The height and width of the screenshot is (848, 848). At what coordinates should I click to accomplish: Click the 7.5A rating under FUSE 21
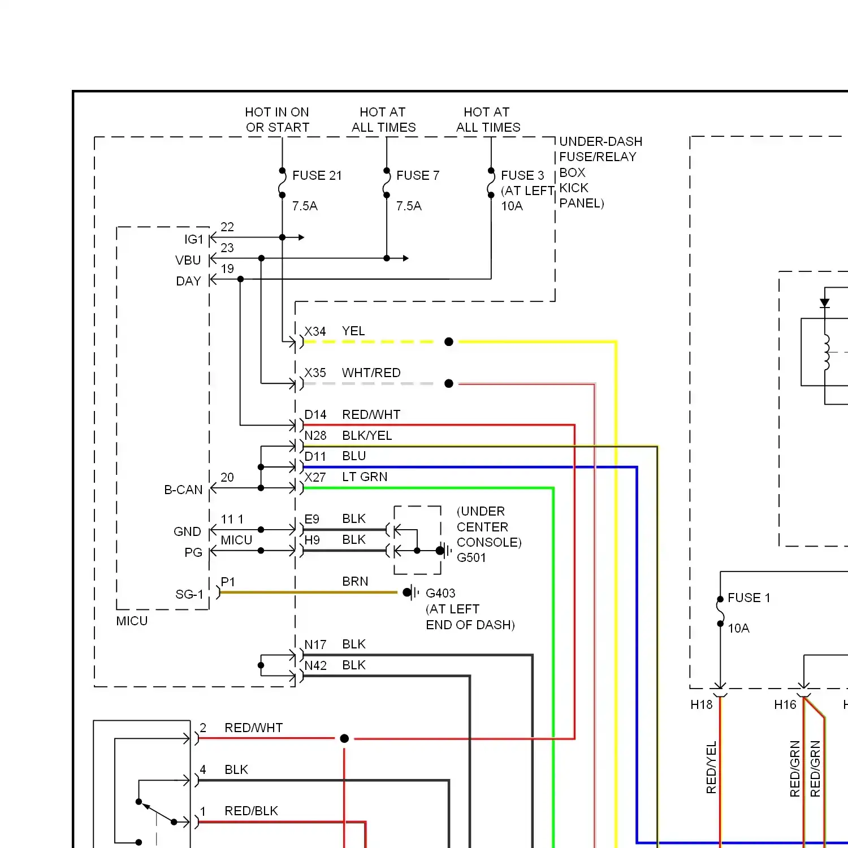point(305,206)
